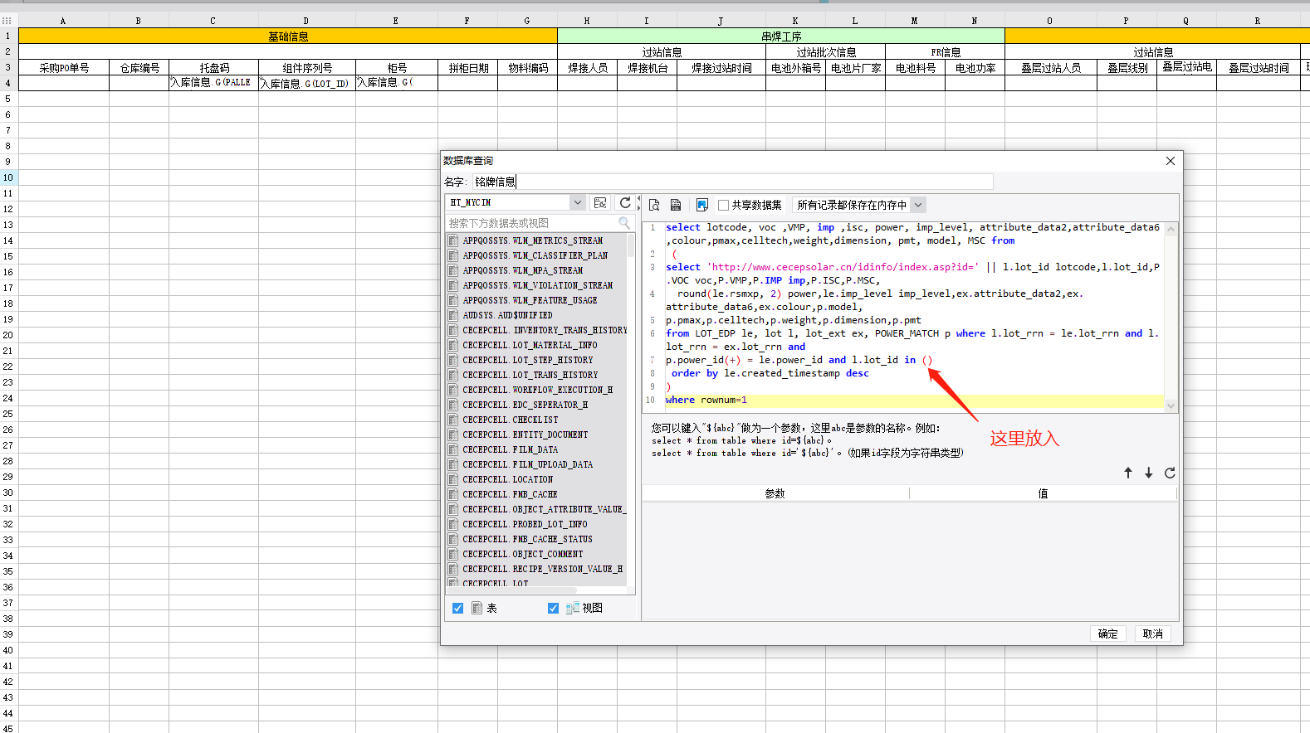Toggle the 共享数据集 checkbox
1310x733 pixels.
(724, 205)
